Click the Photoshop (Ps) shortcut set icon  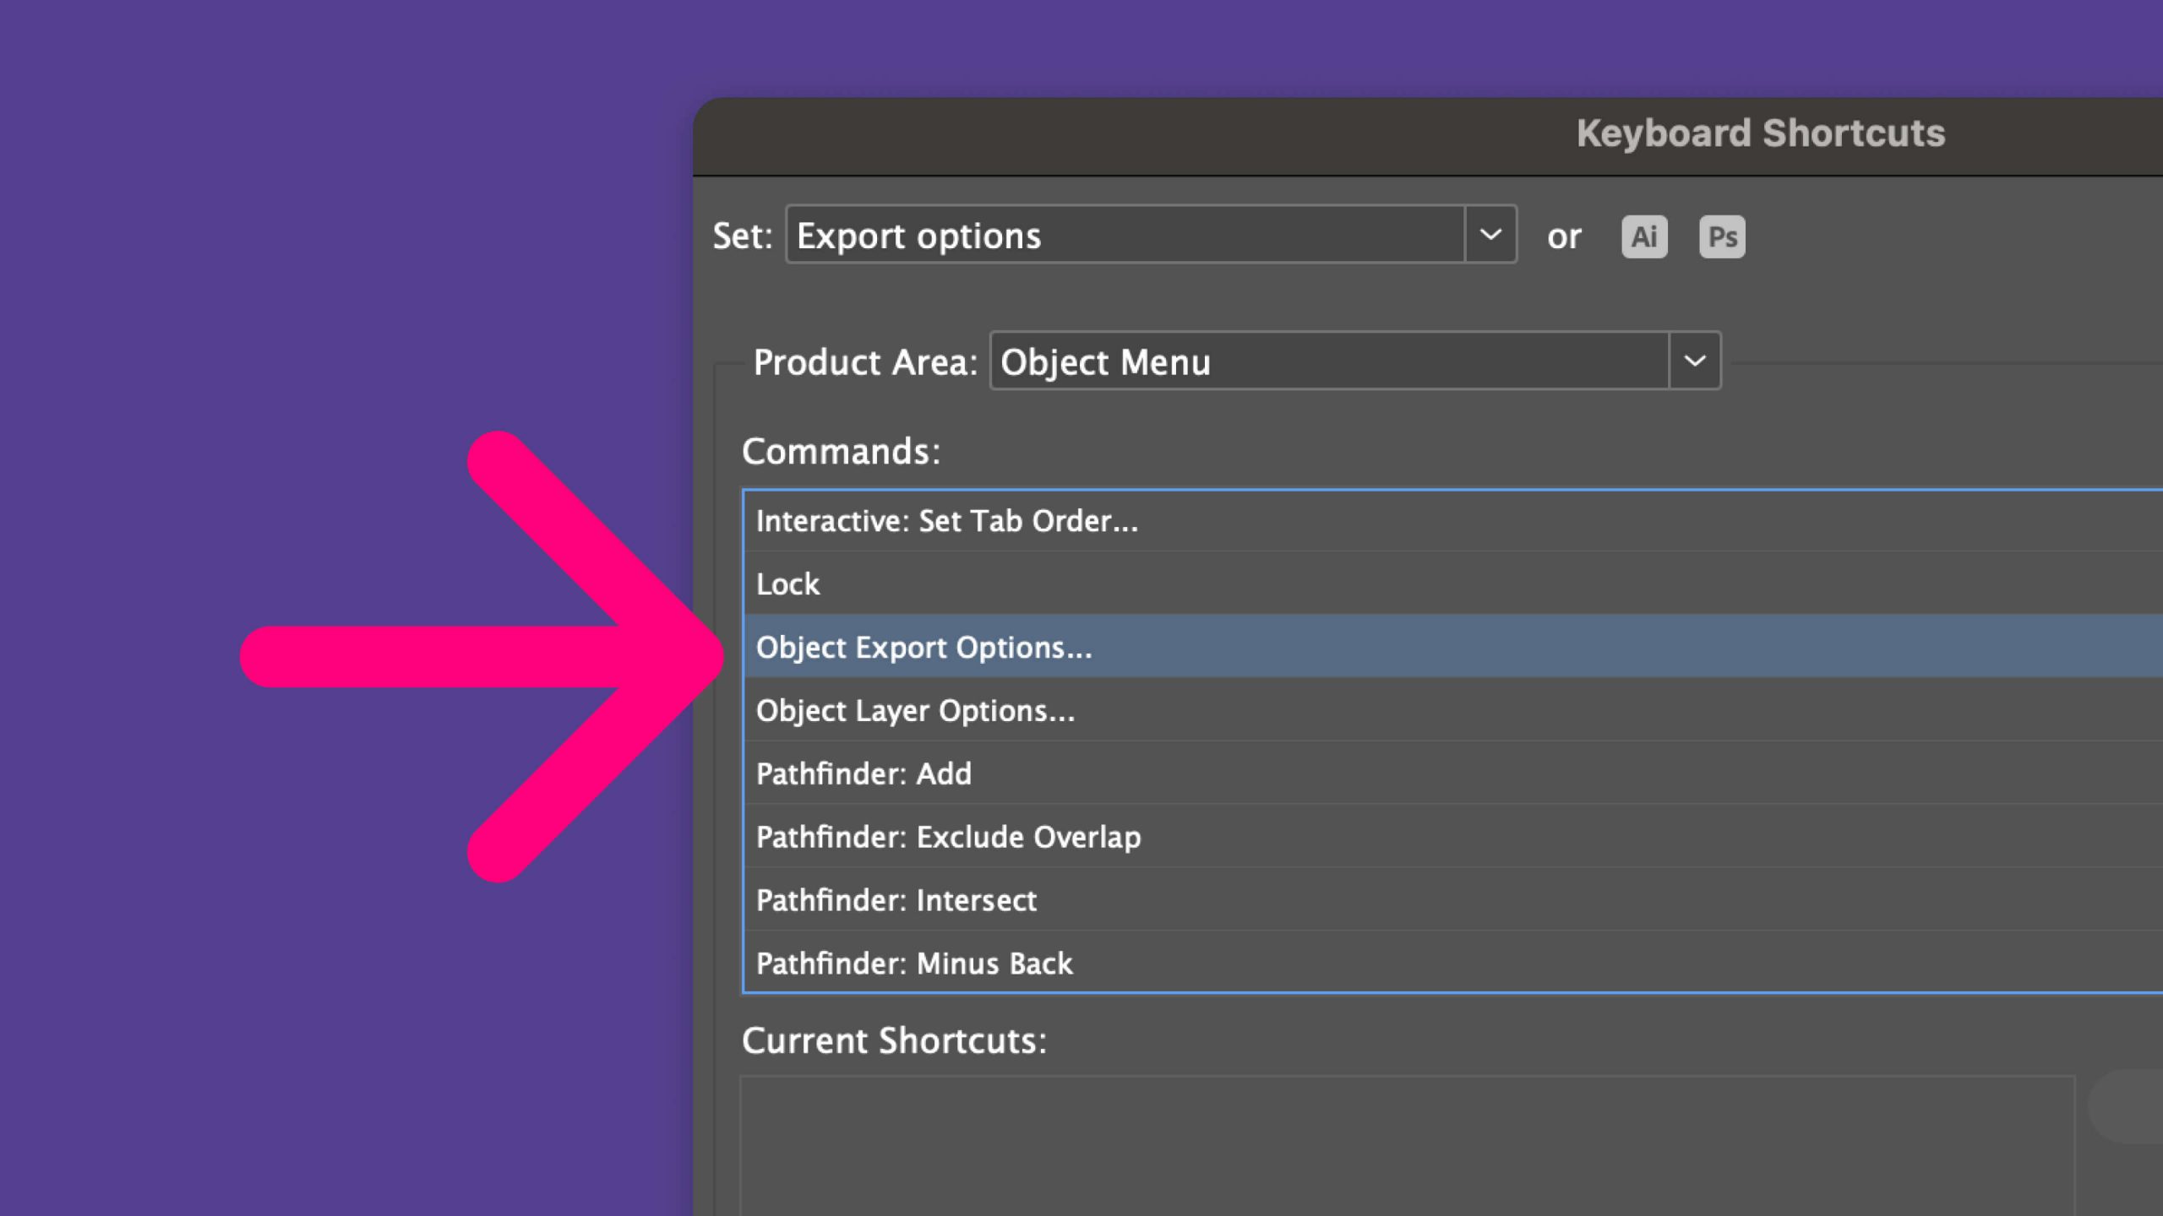(x=1721, y=236)
